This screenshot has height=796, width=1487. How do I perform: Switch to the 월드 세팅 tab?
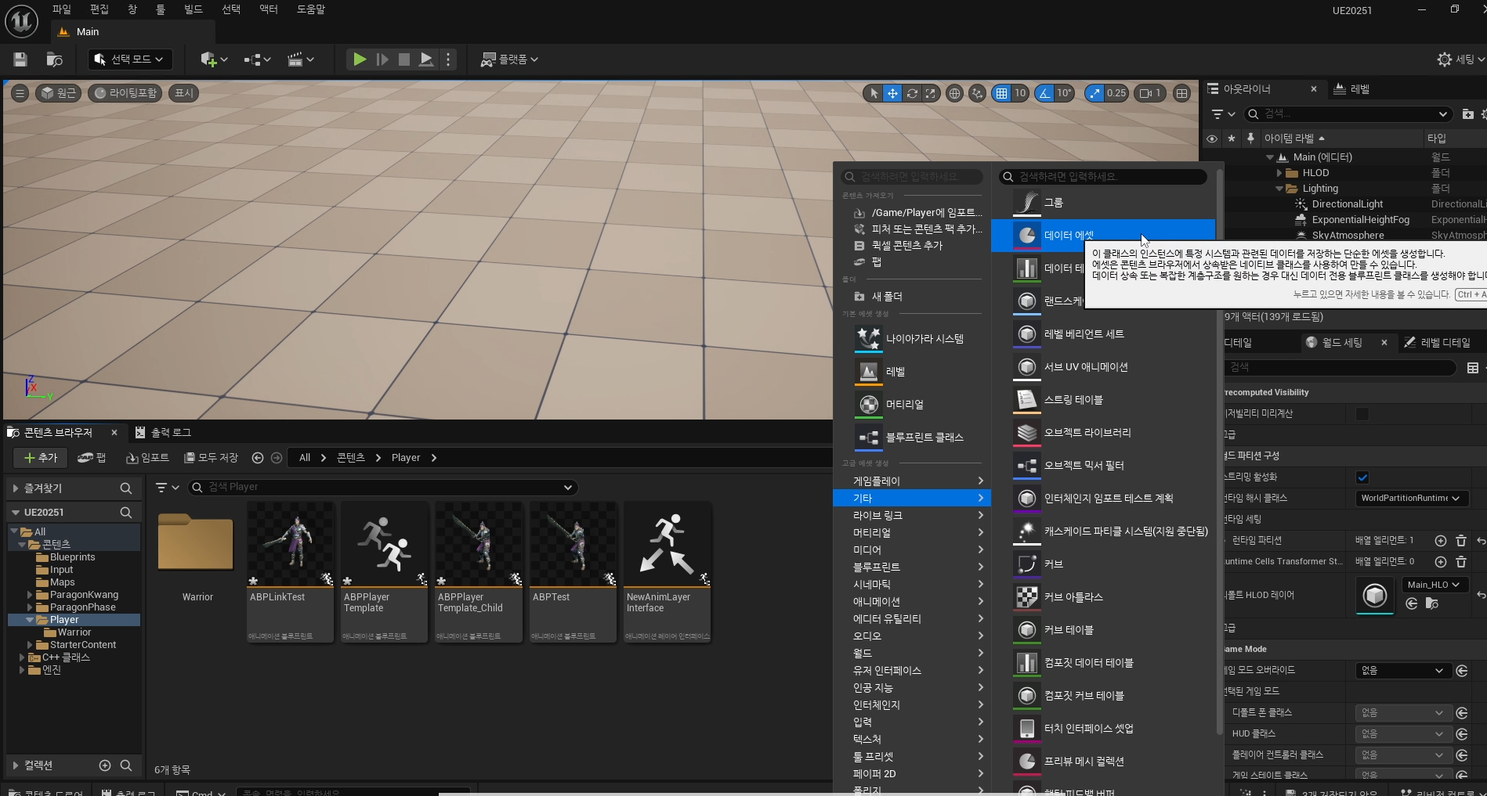tap(1342, 343)
